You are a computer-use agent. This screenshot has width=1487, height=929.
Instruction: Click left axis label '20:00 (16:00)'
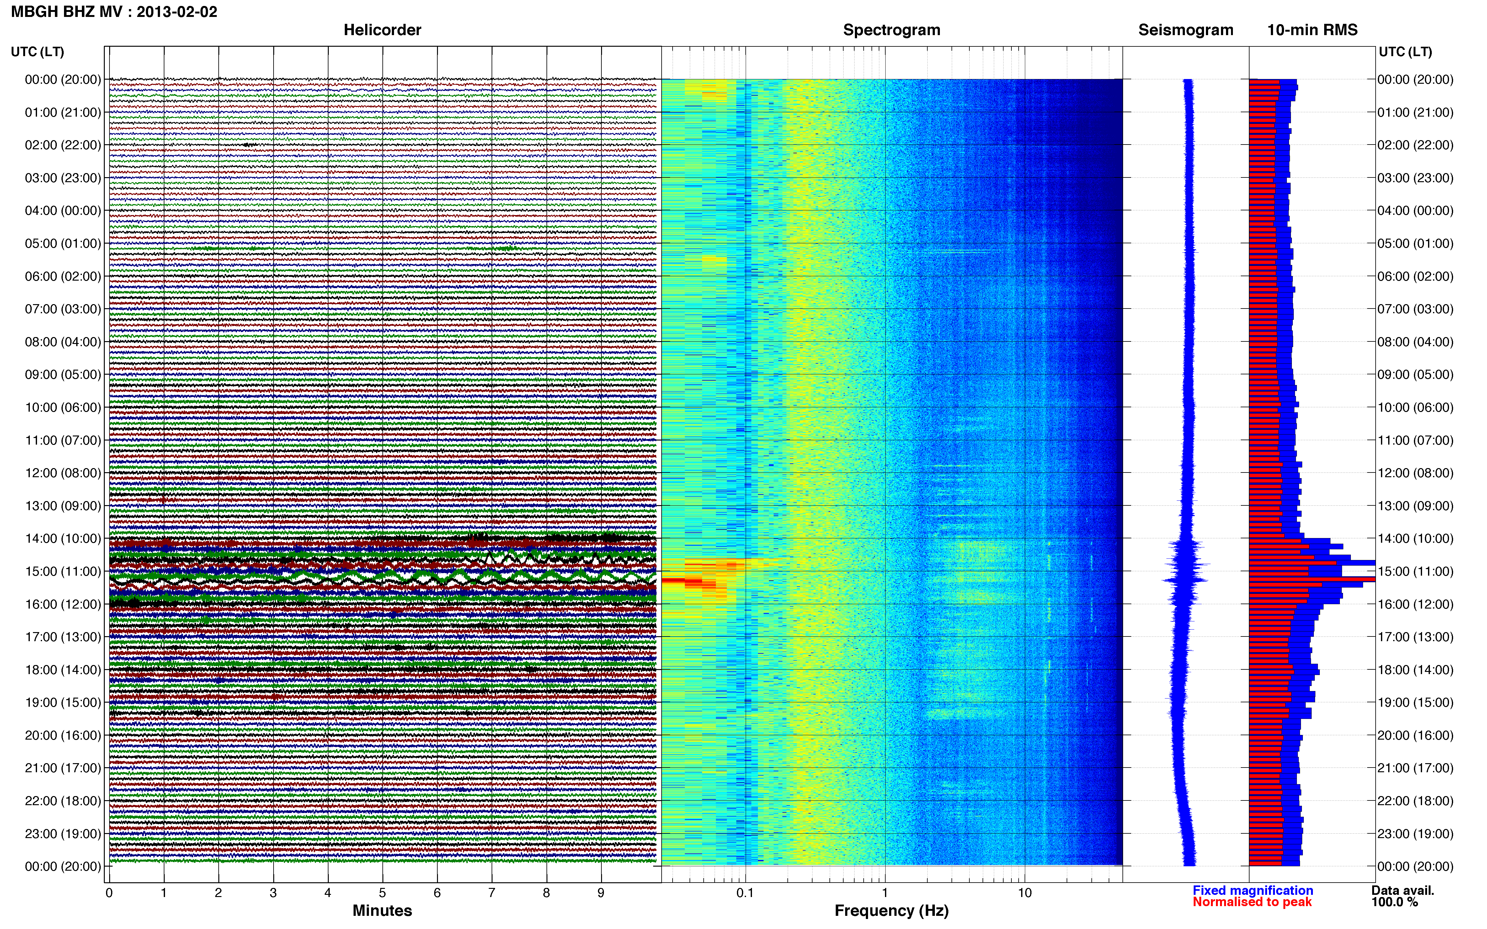tap(63, 736)
